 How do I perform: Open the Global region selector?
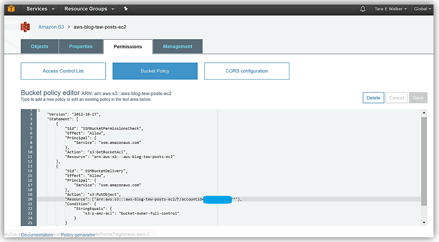pos(422,9)
